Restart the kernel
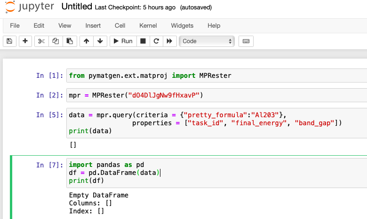Screen dimensions: 367x219 tap(156, 41)
